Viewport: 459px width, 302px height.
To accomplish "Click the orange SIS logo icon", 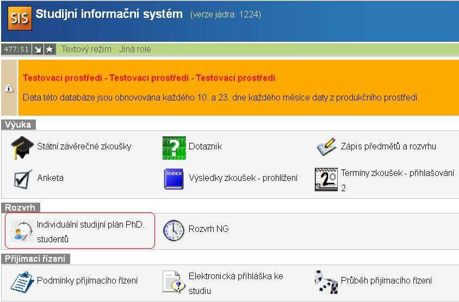I will point(20,18).
